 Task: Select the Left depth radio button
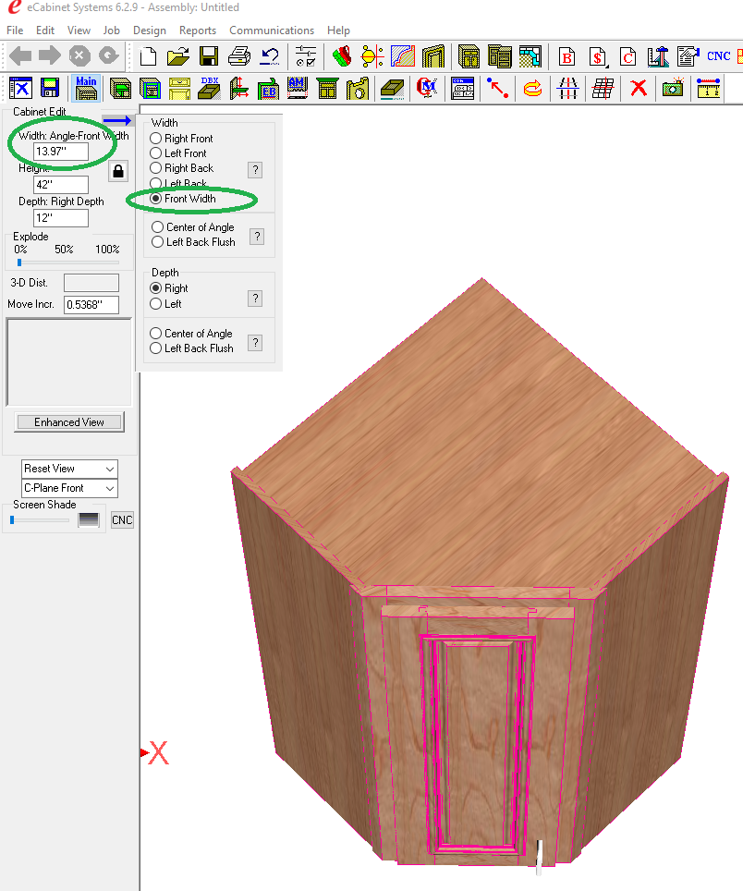156,304
